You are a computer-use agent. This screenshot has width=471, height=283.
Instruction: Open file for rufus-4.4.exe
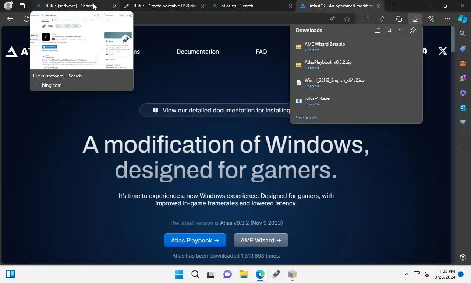(312, 104)
